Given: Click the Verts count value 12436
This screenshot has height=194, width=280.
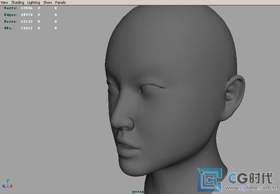Looking at the screenshot, I should click(26, 8).
